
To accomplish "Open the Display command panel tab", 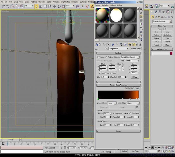I will coord(168,12).
